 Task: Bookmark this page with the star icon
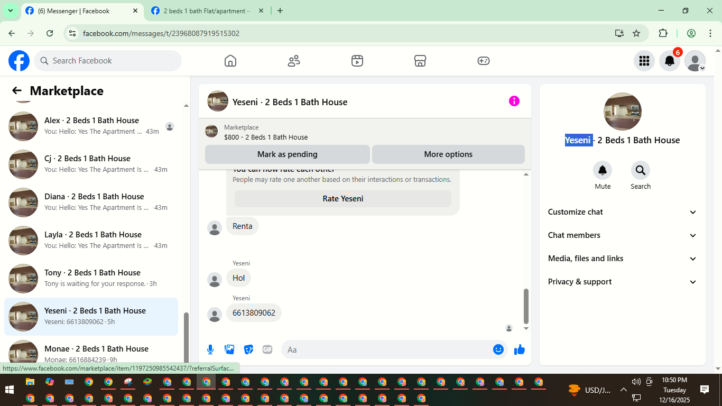pos(636,33)
